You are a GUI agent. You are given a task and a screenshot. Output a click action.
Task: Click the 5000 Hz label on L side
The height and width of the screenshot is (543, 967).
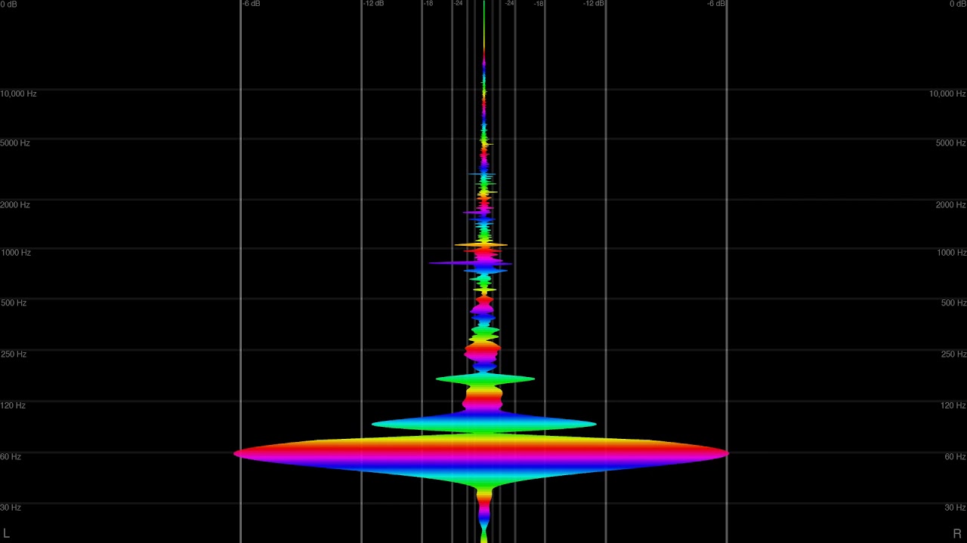[15, 143]
